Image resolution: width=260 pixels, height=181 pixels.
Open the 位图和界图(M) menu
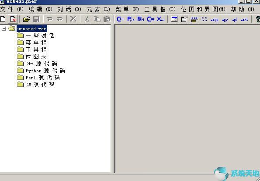click(203, 9)
